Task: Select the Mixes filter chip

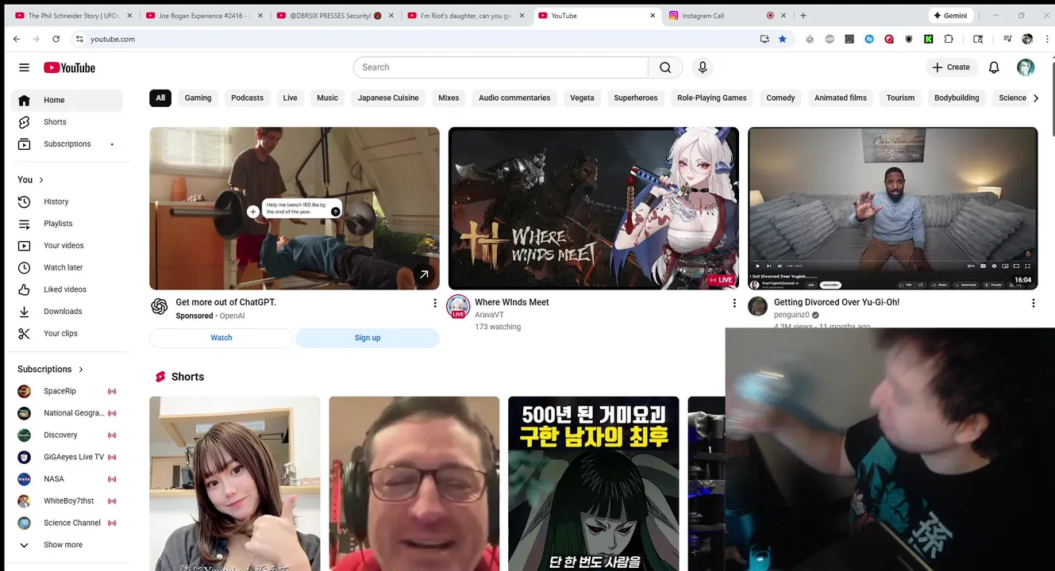Action: tap(449, 98)
